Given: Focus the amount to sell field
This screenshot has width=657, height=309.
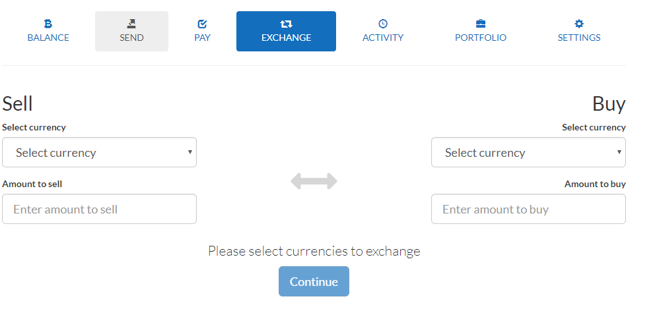Looking at the screenshot, I should pos(99,209).
